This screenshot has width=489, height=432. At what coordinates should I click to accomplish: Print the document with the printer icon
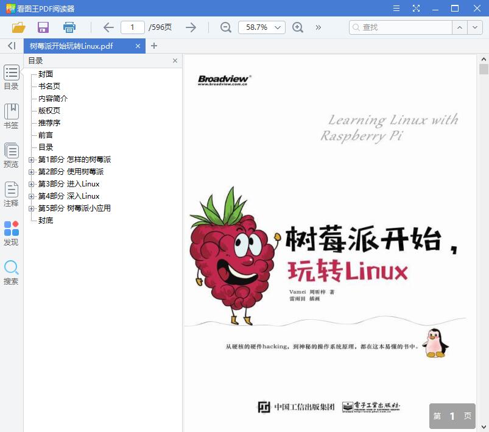click(x=69, y=27)
